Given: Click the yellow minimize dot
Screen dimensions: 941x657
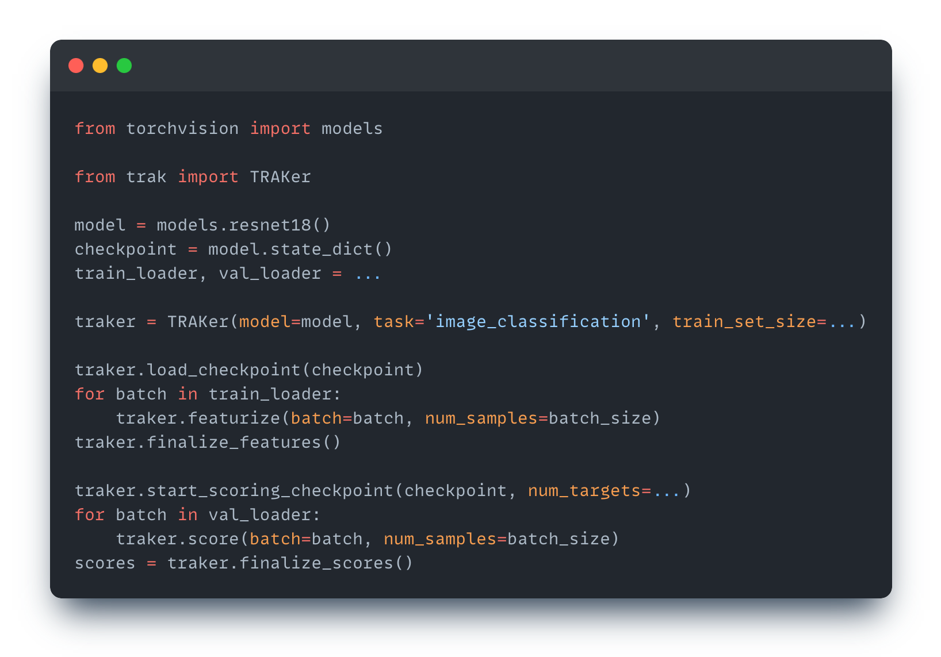Looking at the screenshot, I should [100, 66].
